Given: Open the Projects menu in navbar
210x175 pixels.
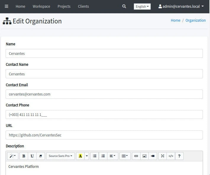Looking at the screenshot, I should click(64, 6).
